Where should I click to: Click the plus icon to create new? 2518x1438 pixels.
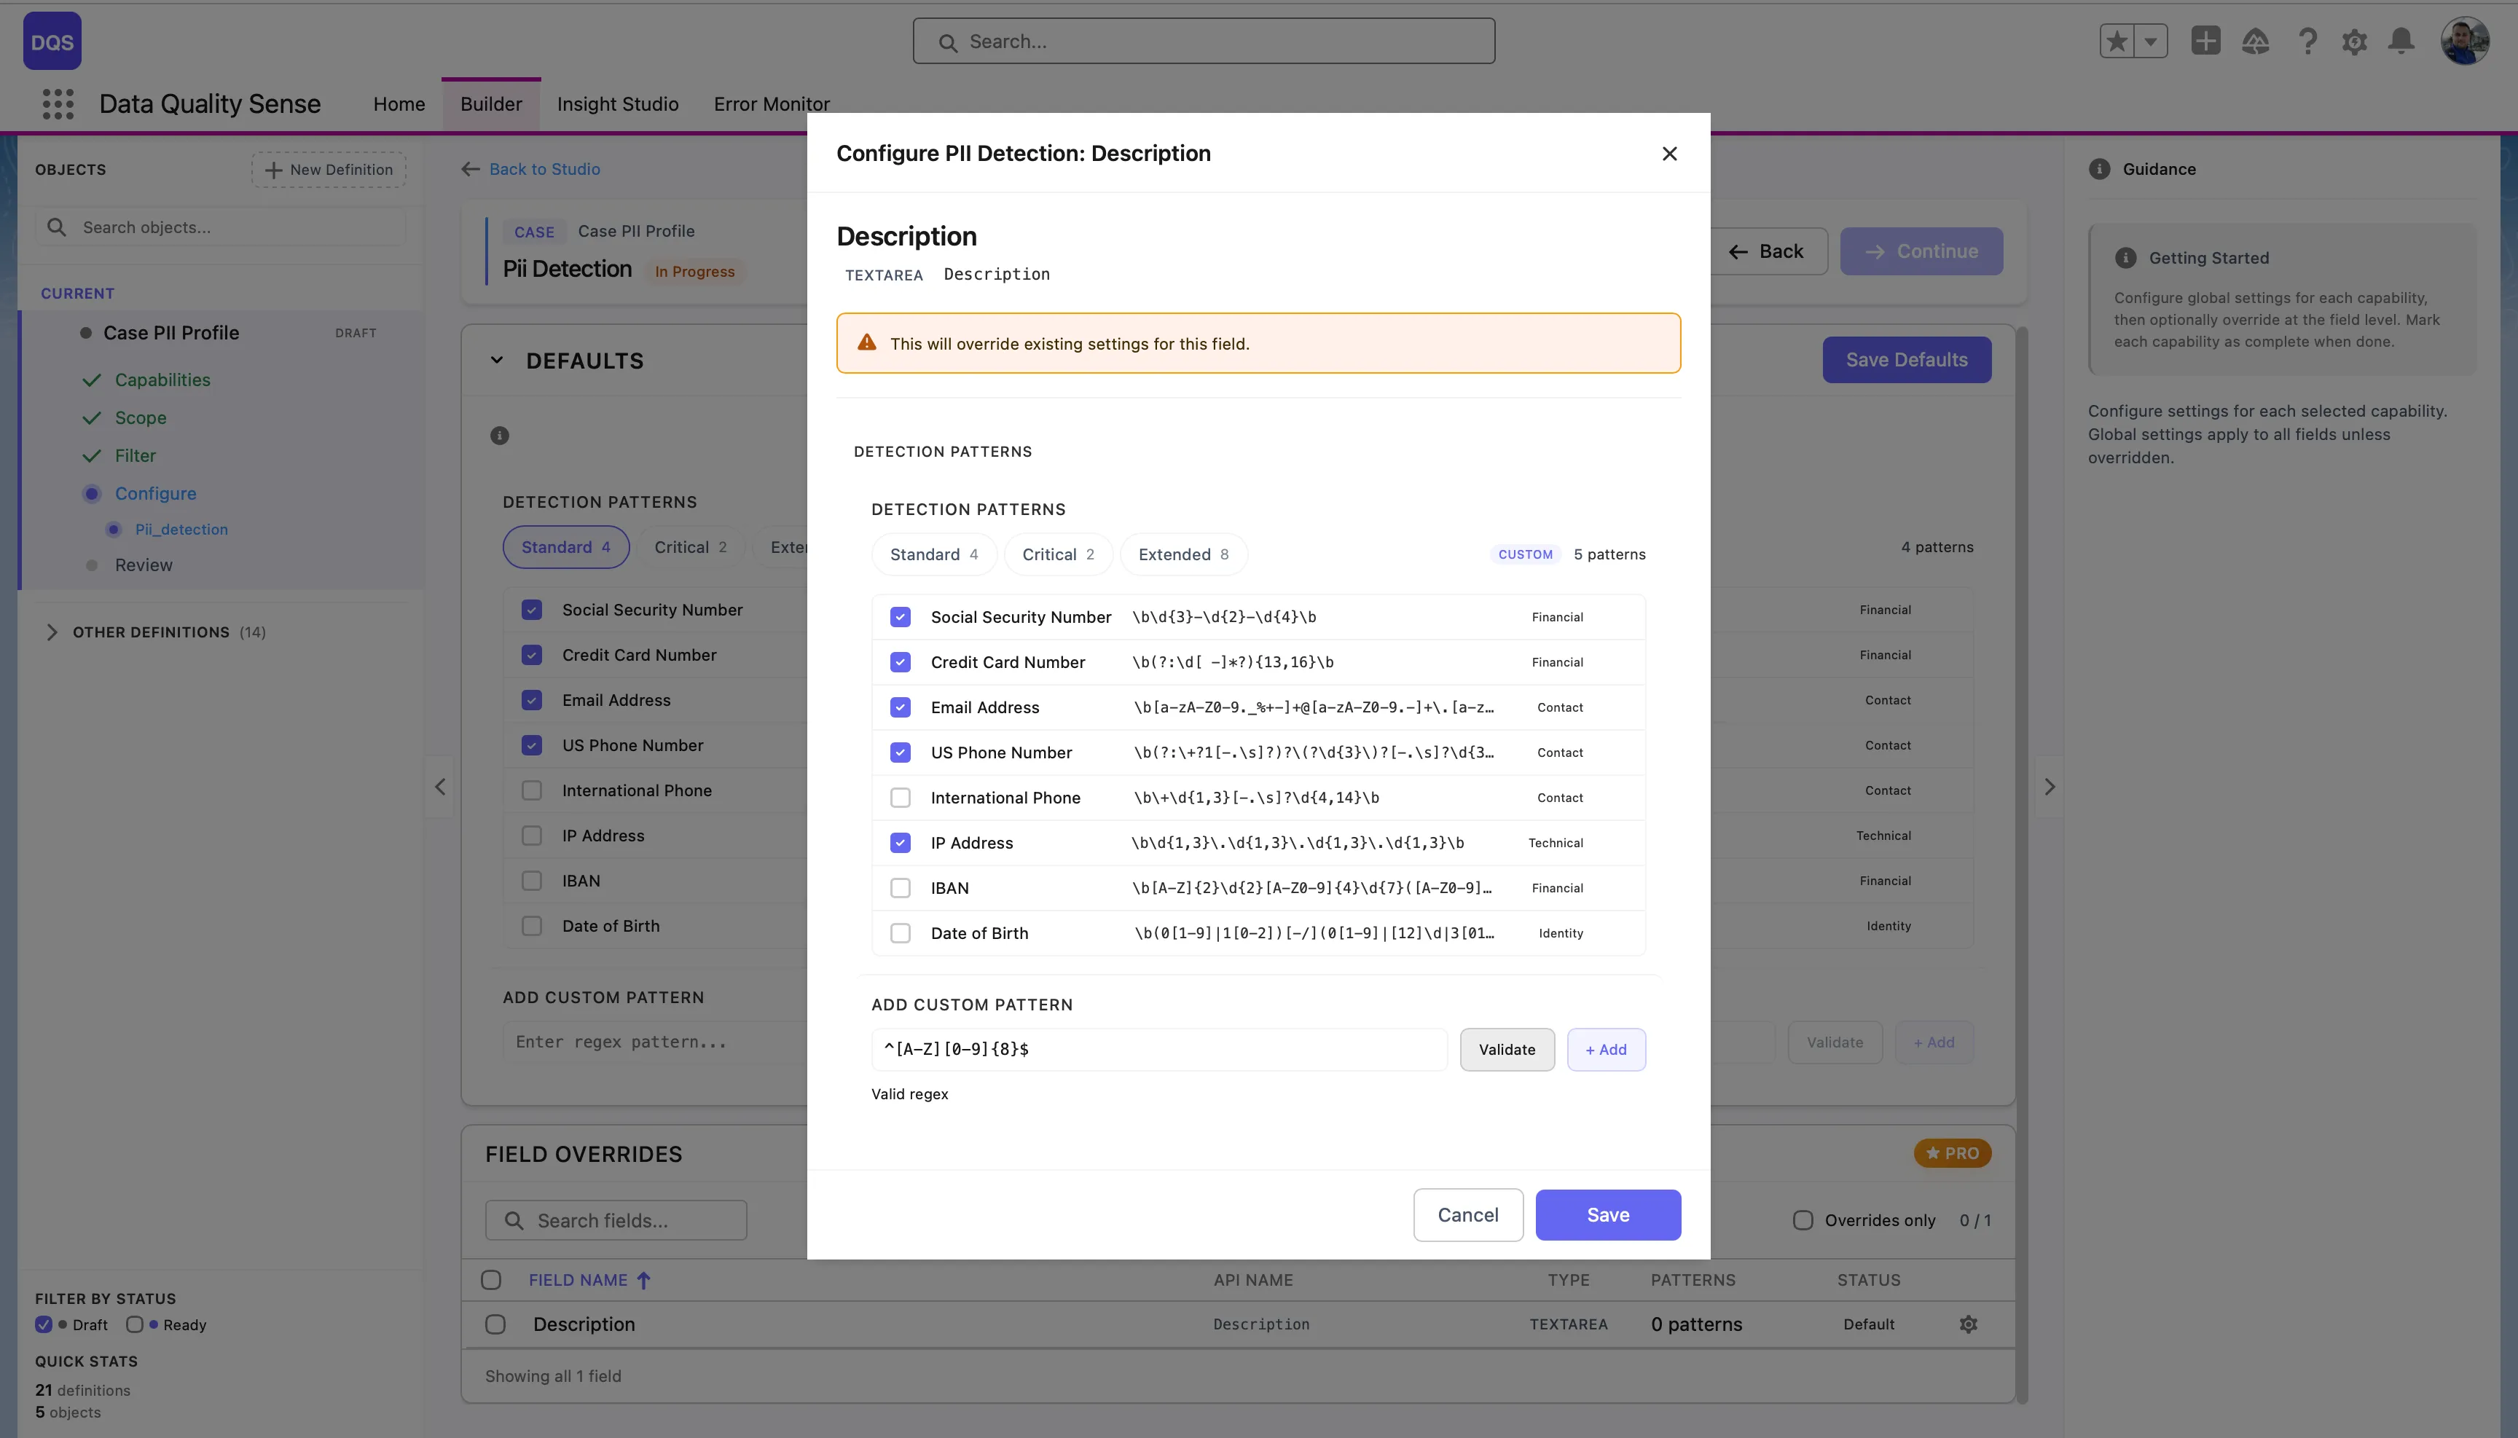pos(2207,41)
